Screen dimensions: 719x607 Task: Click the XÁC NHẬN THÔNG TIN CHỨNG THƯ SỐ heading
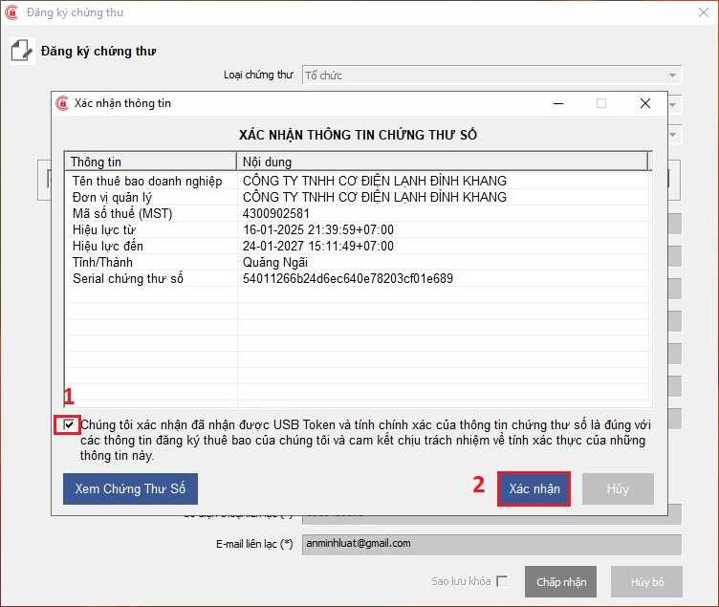[x=359, y=135]
